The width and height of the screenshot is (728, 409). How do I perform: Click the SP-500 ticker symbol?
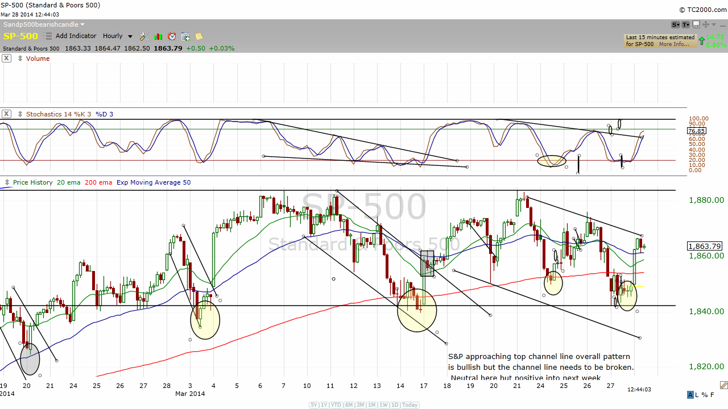(20, 36)
